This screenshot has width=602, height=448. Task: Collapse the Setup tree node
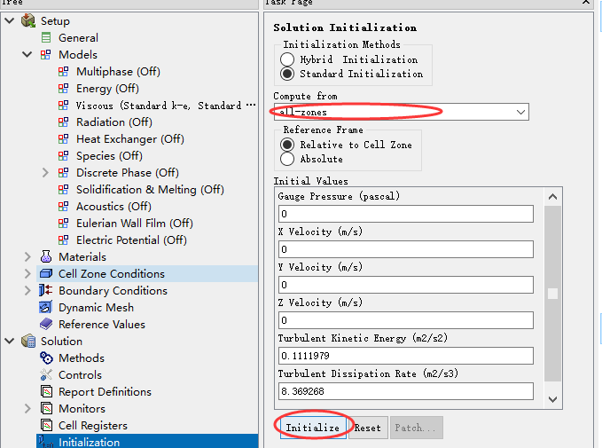click(x=10, y=20)
